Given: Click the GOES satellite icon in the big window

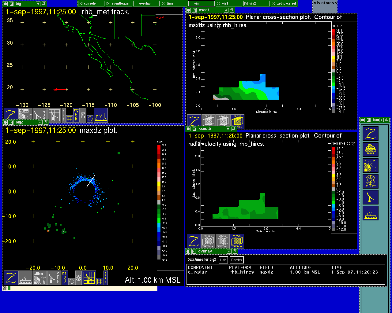Looking at the screenshot, I should (x=25, y=115).
